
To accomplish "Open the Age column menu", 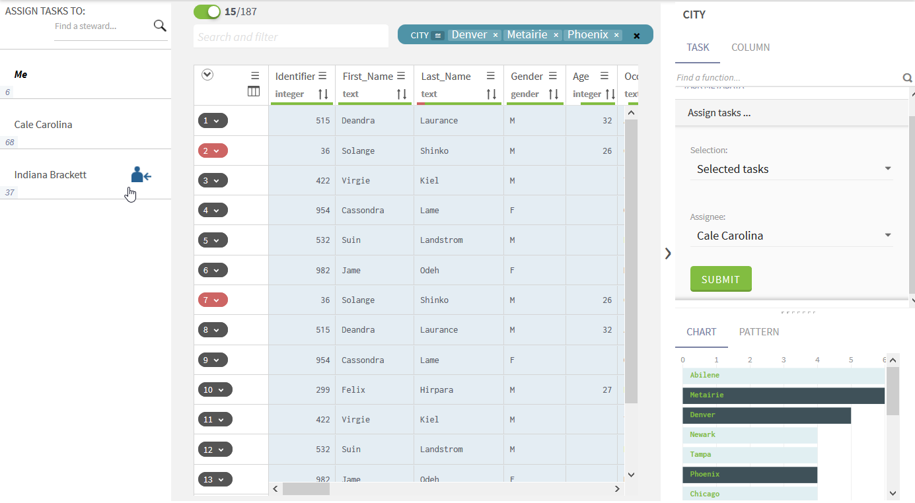I will [604, 76].
